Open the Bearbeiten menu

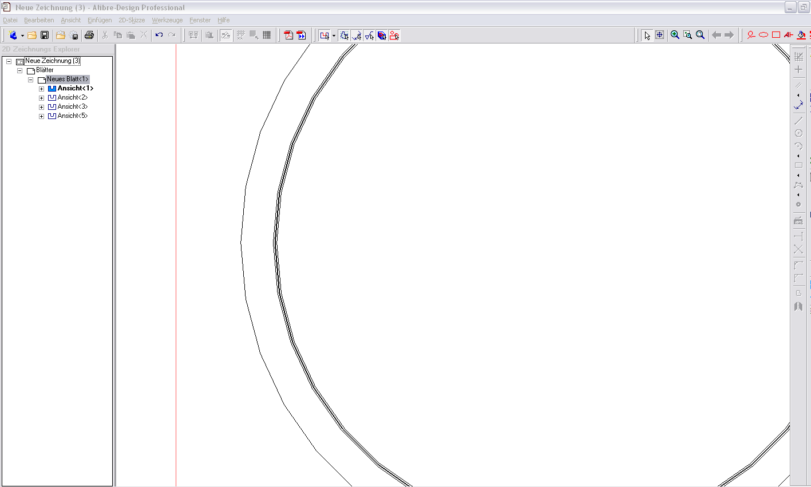pyautogui.click(x=39, y=20)
